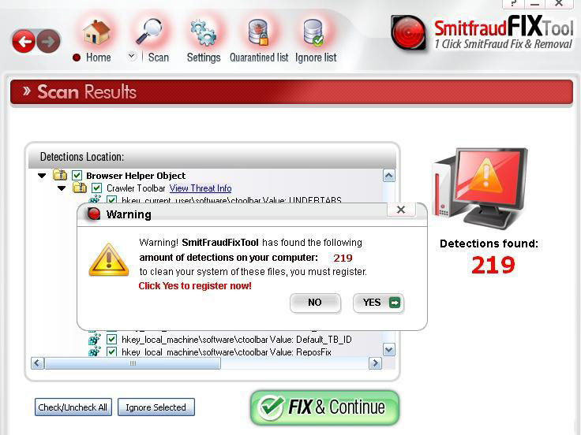This screenshot has width=581, height=435.
Task: Click the Browser Helper Object label
Action: click(x=136, y=175)
